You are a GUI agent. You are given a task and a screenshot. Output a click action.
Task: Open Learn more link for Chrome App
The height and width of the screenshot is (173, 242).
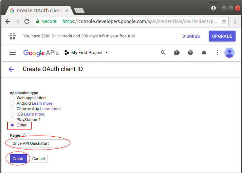[51, 109]
